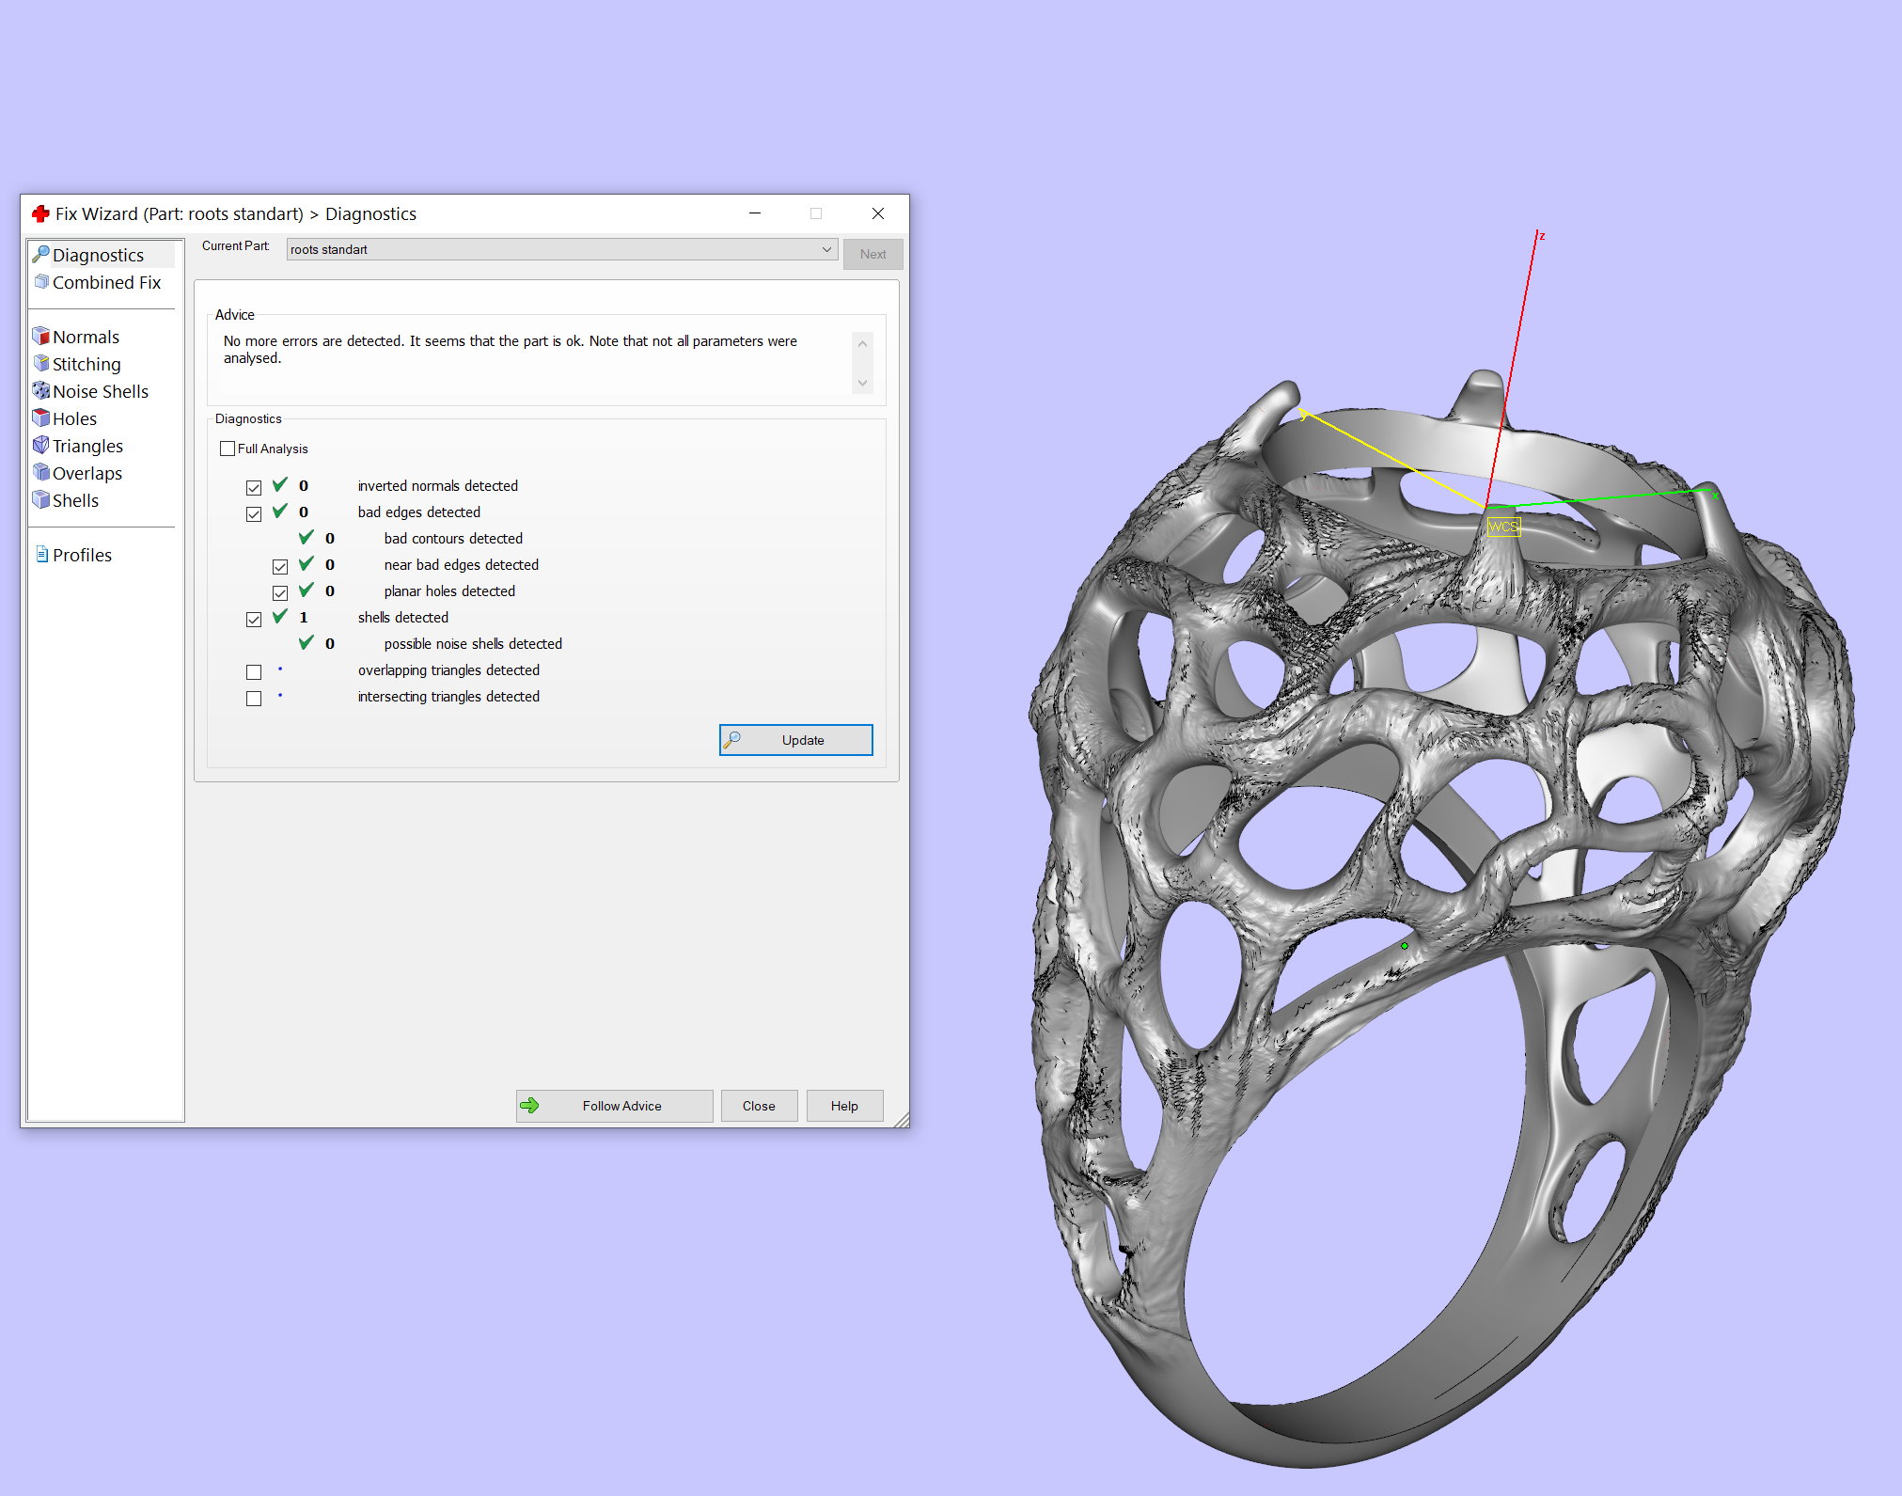The image size is (1902, 1496).
Task: Open the Current Part dropdown
Action: point(825,249)
